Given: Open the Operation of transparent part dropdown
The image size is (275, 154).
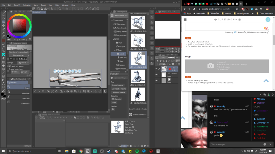Looking at the screenshot, I should tap(19, 52).
